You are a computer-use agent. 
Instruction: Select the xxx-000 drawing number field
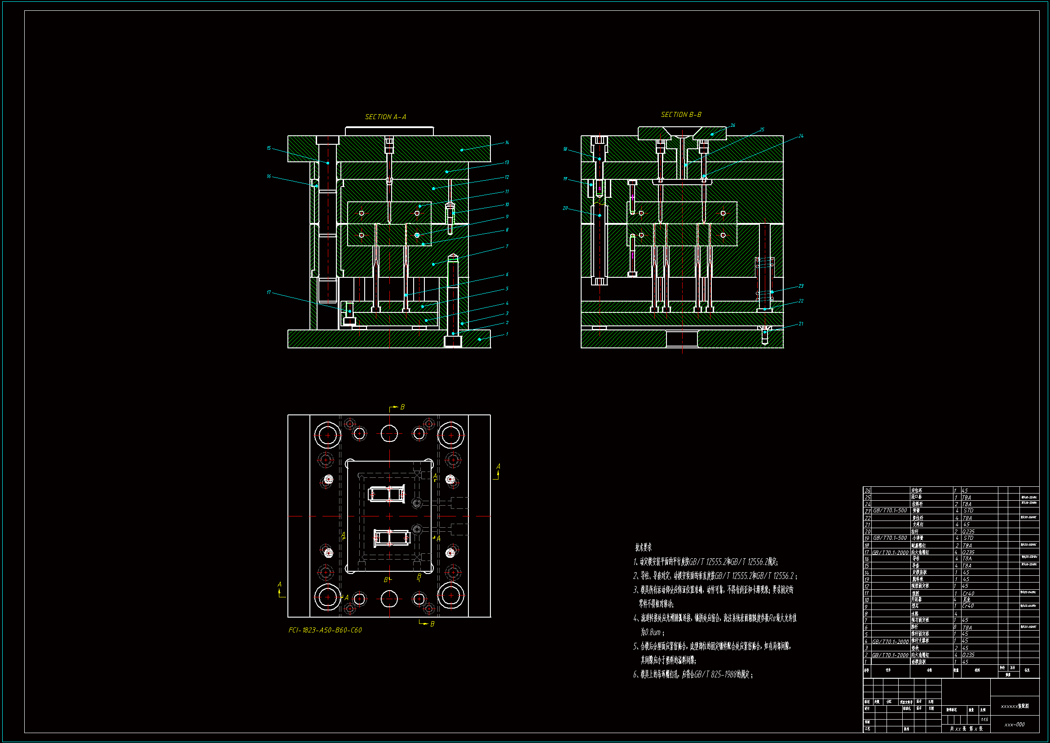1015,724
